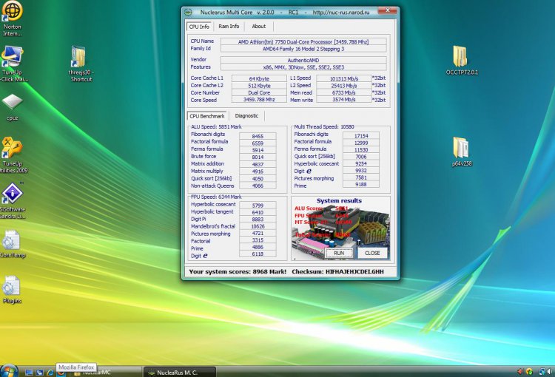
Task: Click the Core Number Dual Core value
Action: (259, 92)
